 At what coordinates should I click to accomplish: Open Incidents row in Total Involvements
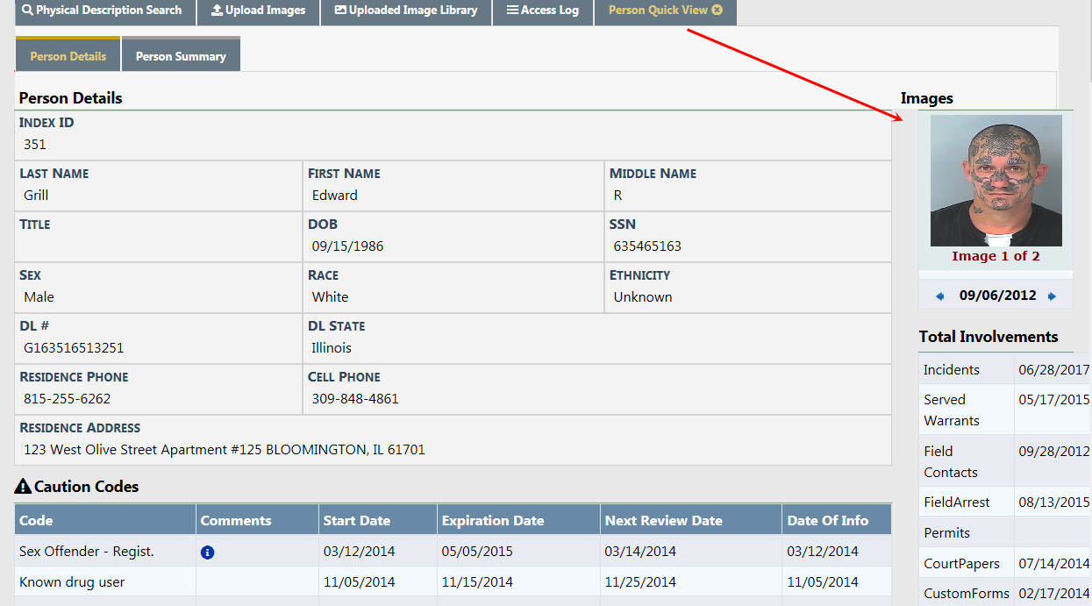[x=952, y=370]
